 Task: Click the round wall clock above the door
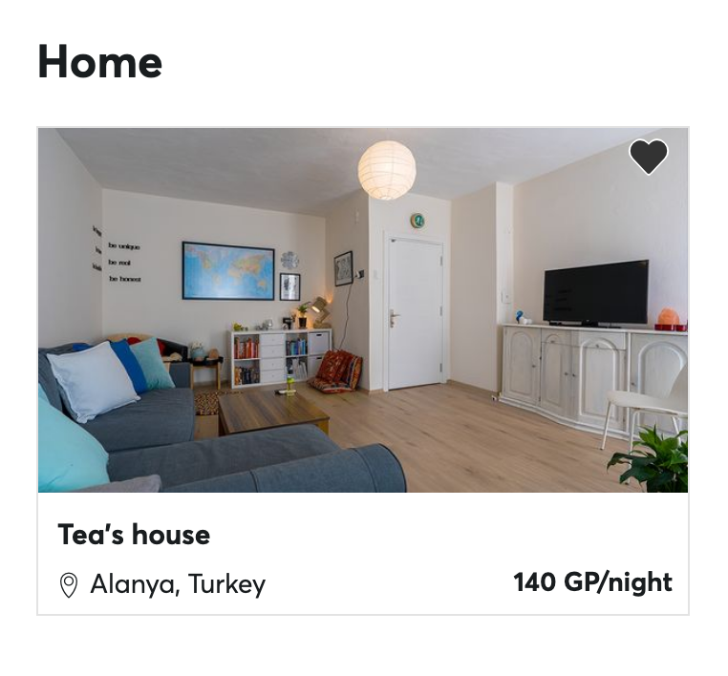[418, 221]
